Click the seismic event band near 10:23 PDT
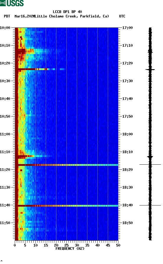 click(x=40, y=69)
